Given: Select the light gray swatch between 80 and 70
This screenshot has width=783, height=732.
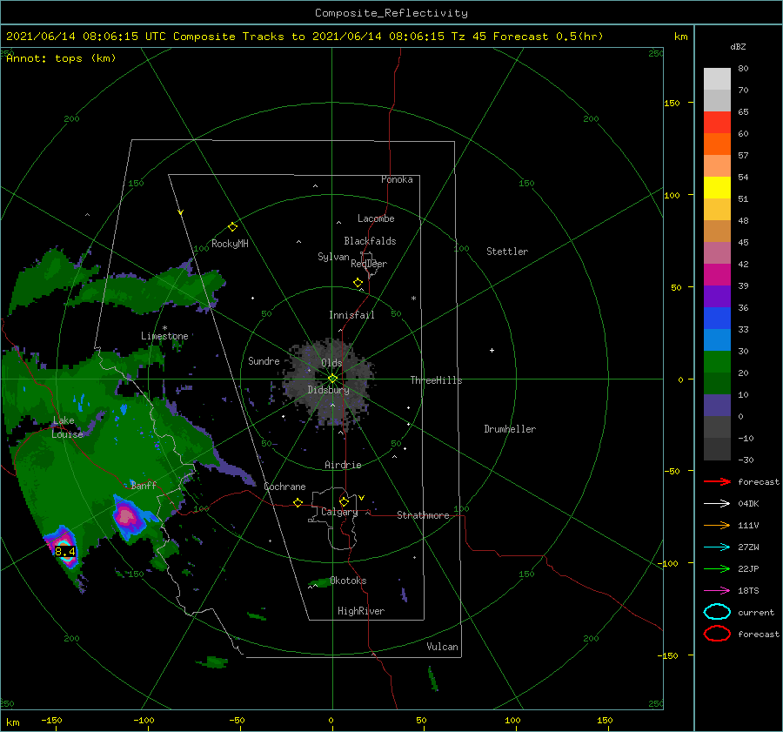Looking at the screenshot, I should pos(717,78).
